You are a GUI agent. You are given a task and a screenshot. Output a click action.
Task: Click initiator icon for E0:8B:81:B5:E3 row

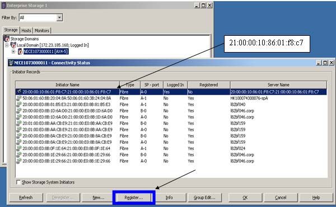[x=19, y=105]
